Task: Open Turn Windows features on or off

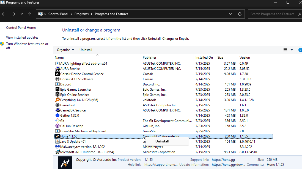Action: pos(27,46)
